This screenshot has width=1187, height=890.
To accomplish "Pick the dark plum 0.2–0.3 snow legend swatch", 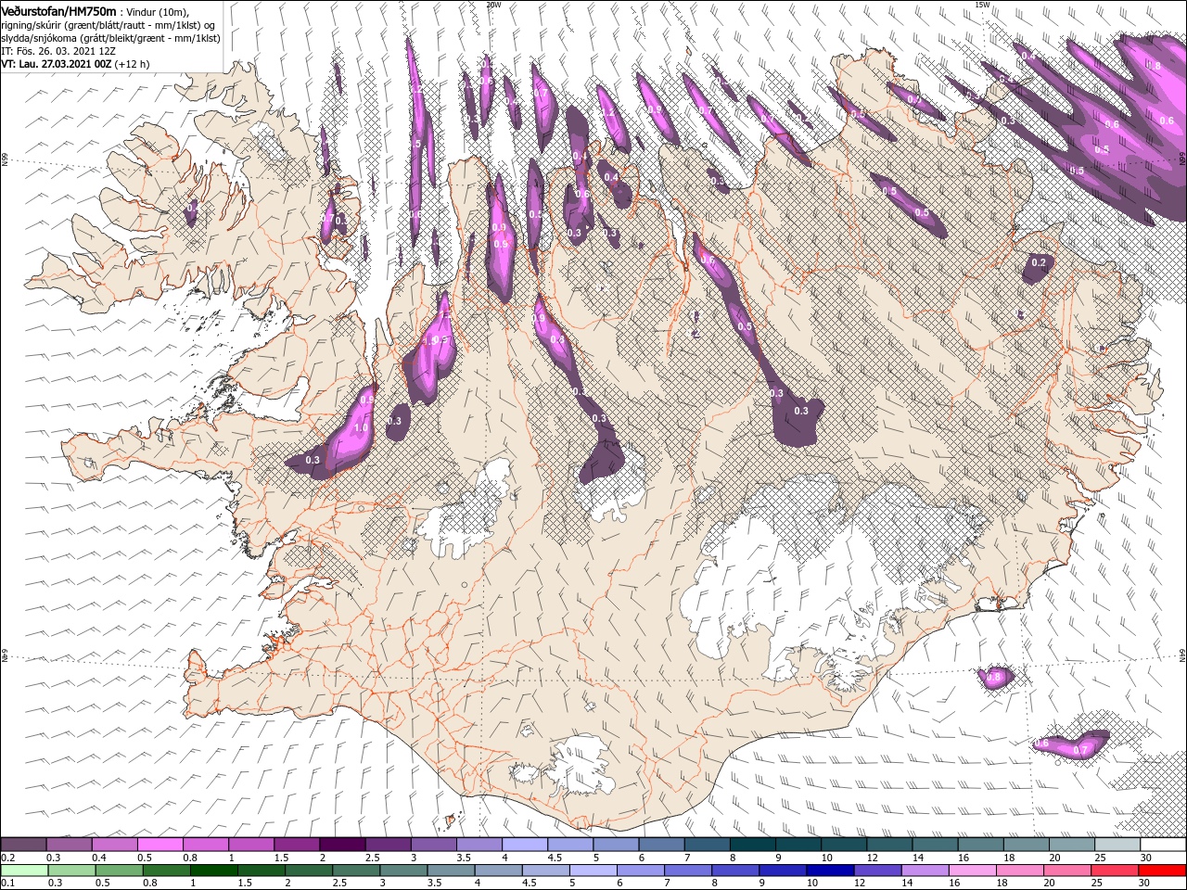I will 23,845.
